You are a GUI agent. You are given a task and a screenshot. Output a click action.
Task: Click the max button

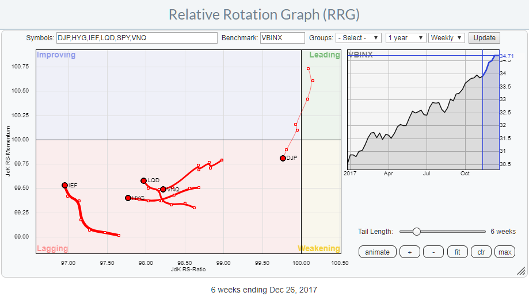pyautogui.click(x=505, y=252)
